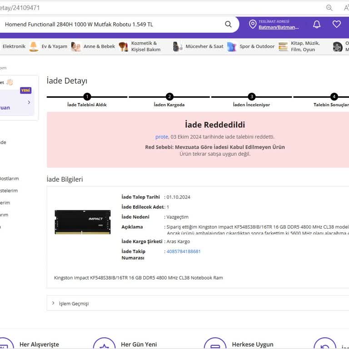This screenshot has width=349, height=349.
Task: Open Kitap, Müzik, Film, Oyun menu
Action: [305, 46]
